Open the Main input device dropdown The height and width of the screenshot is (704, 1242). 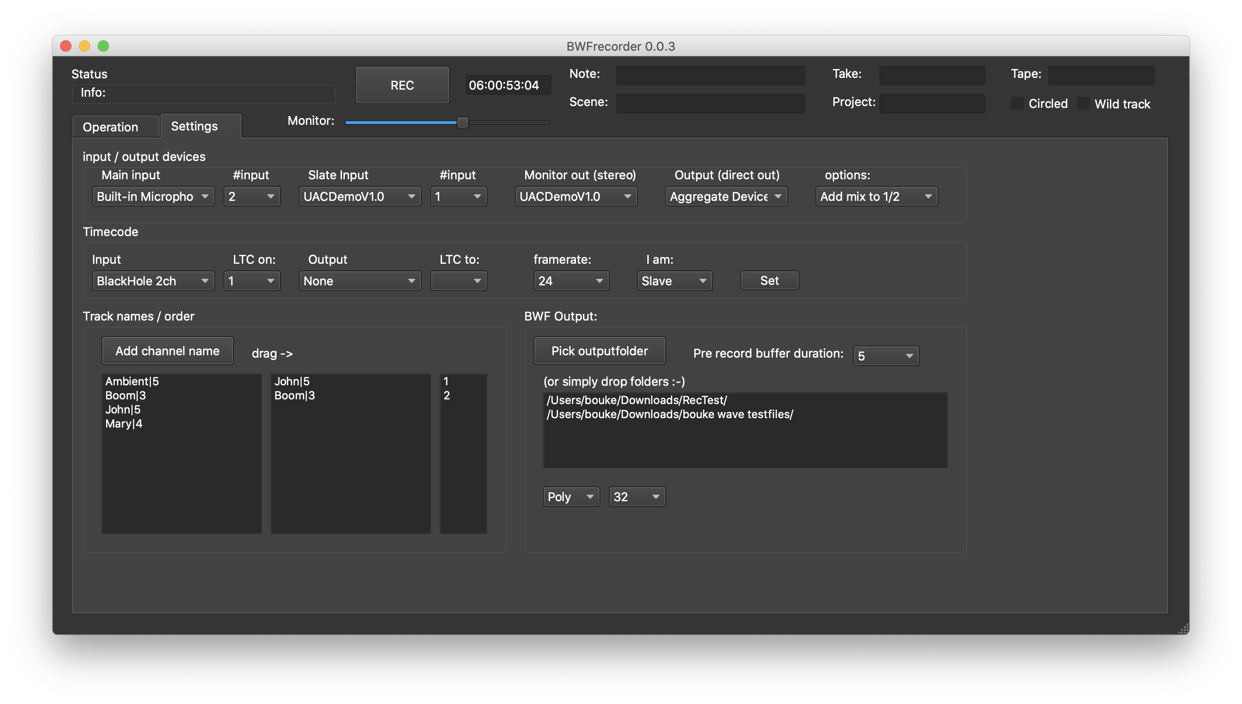point(153,196)
